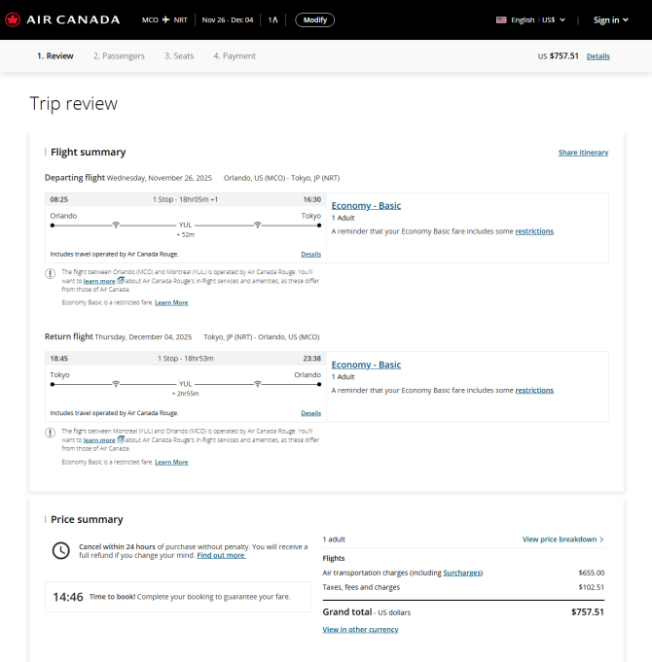Select the 1. Review step tab
652x662 pixels.
[x=55, y=56]
